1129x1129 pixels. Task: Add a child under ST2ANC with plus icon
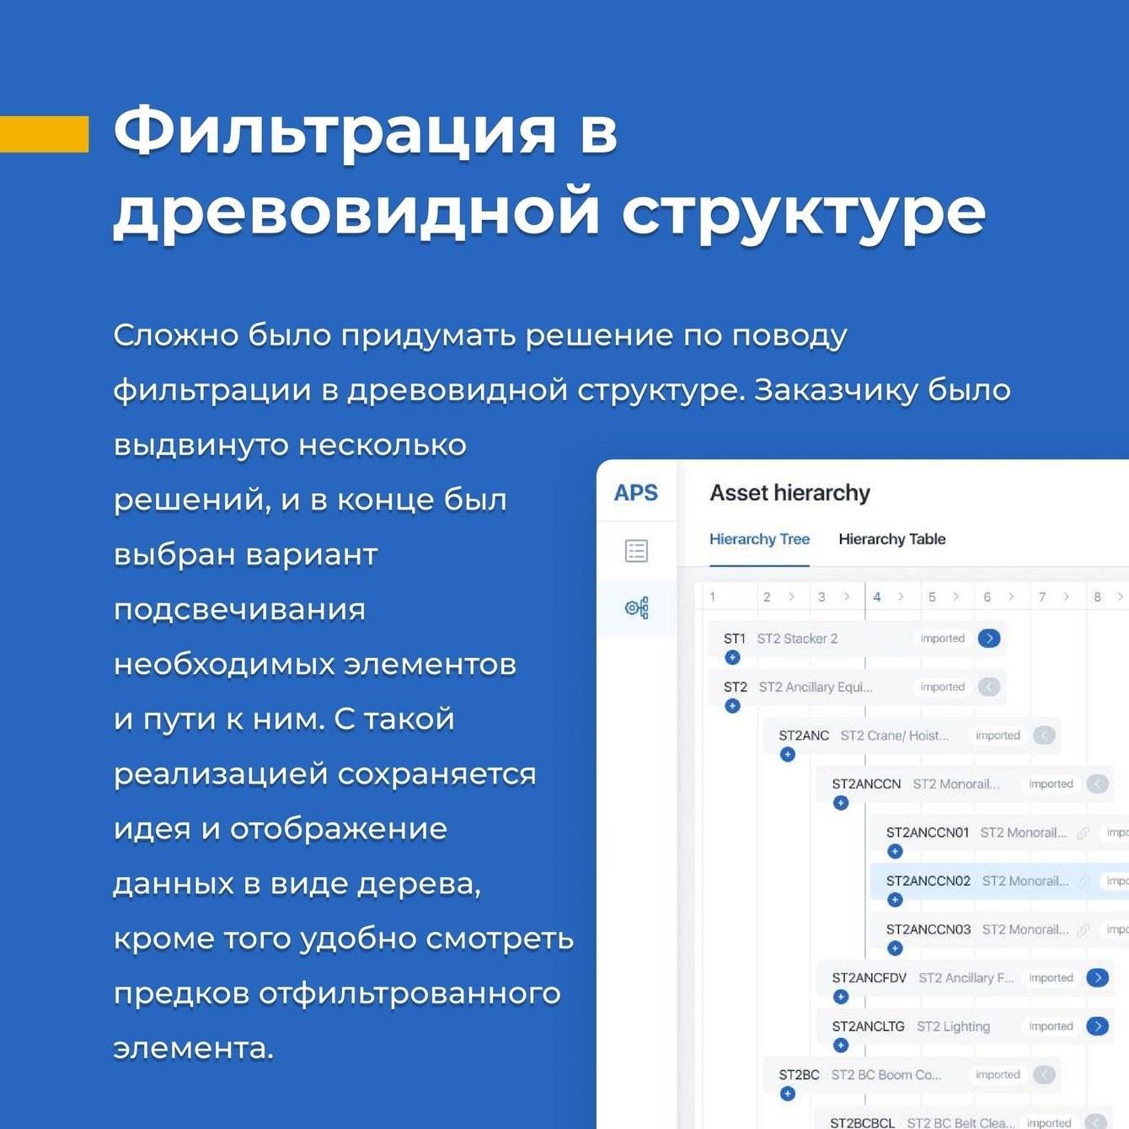(x=787, y=754)
